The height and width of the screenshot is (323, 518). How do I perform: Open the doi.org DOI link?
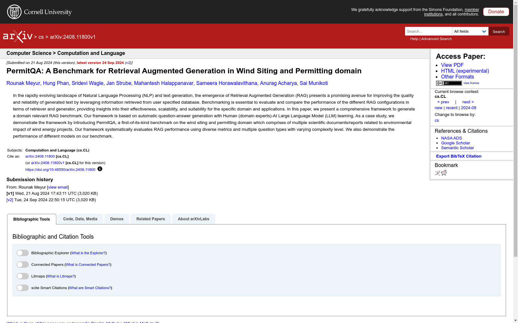[x=60, y=170]
